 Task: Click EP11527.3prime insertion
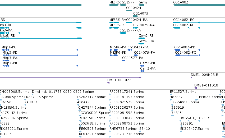(x=171, y=94)
